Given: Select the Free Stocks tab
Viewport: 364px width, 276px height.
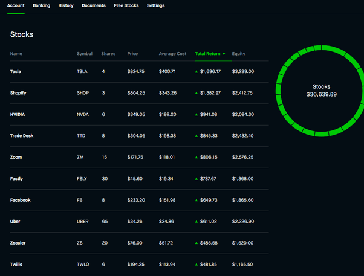Looking at the screenshot, I should 126,5.
